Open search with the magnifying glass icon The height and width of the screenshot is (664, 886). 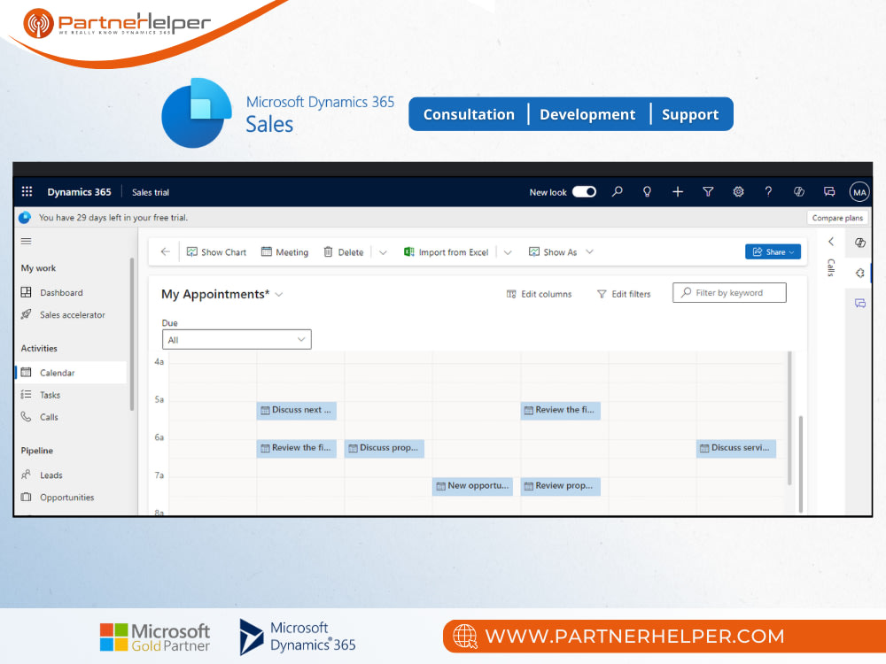click(618, 191)
